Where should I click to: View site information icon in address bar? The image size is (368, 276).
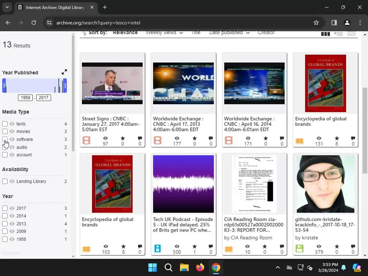(x=49, y=23)
